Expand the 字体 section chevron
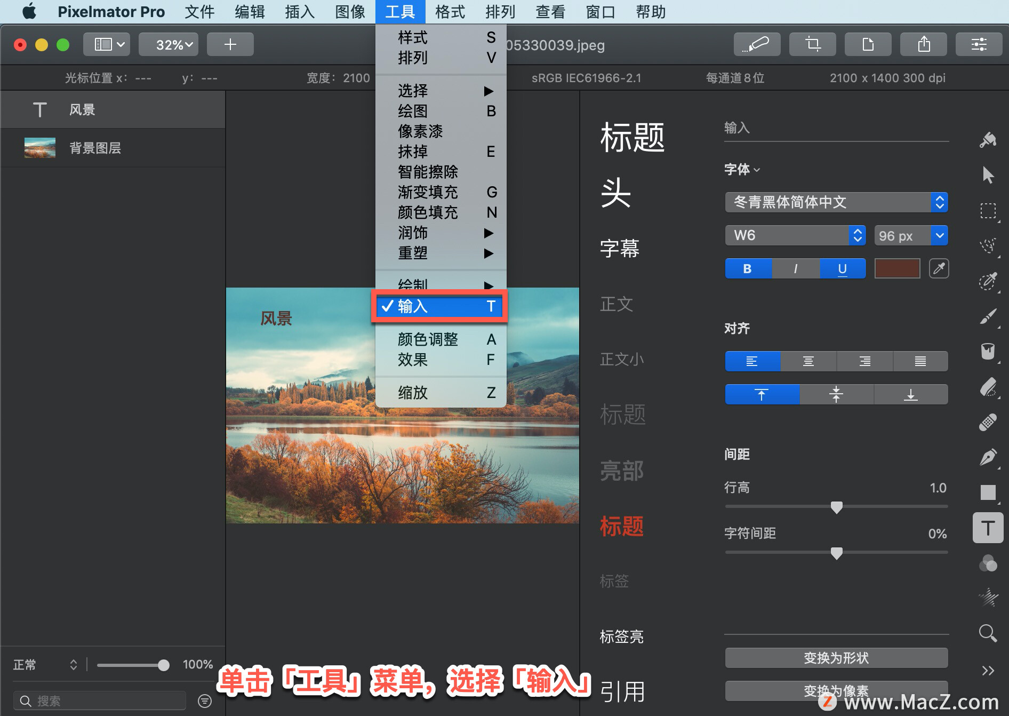The width and height of the screenshot is (1009, 716). click(x=757, y=170)
